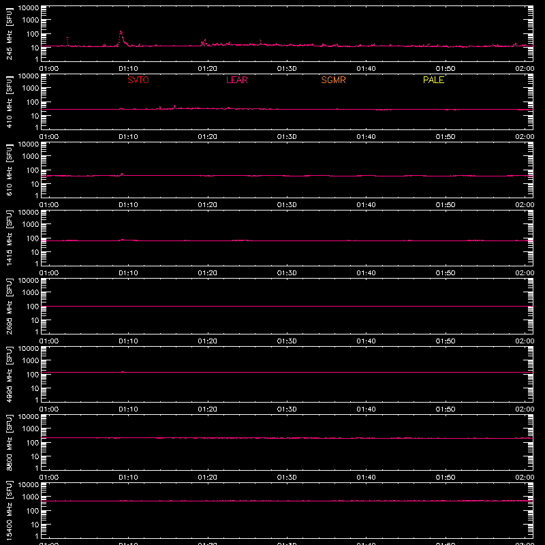Viewport: 545px width, 545px height.
Task: Click the small 410 MHz peak near 01:16
Action: [174, 106]
